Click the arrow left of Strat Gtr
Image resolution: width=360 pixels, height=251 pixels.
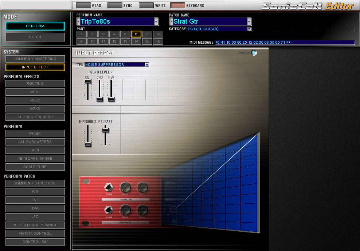pyautogui.click(x=171, y=21)
